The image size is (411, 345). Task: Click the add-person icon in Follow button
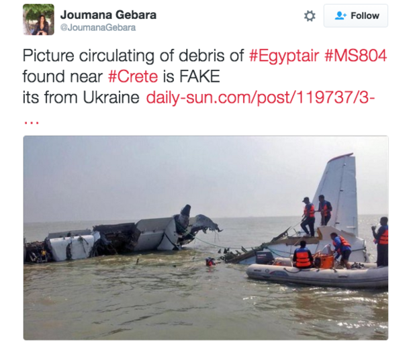click(340, 15)
